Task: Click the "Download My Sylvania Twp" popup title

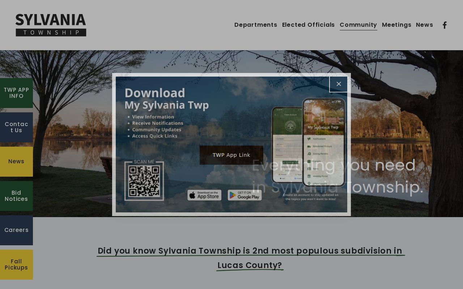Action: (166, 99)
